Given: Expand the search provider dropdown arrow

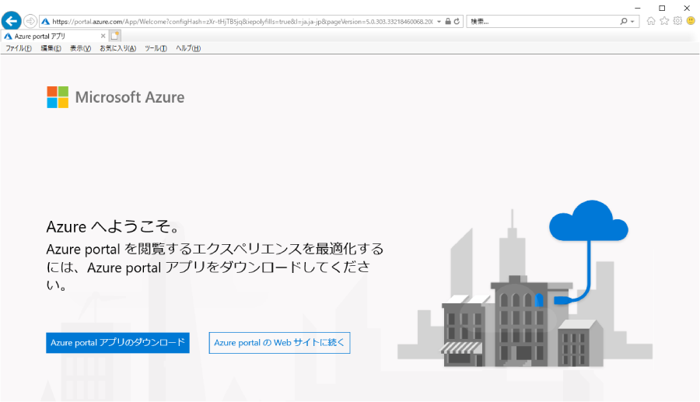Looking at the screenshot, I should click(x=632, y=22).
